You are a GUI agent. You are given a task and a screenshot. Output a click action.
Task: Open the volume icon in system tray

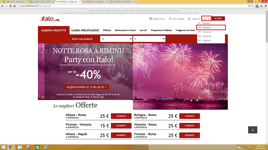tap(249, 147)
